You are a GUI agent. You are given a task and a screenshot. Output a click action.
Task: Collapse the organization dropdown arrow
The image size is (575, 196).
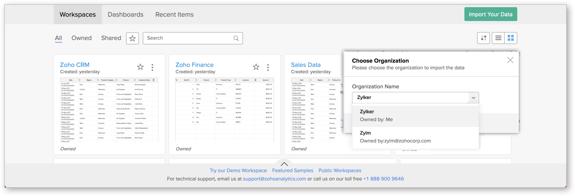[x=473, y=98]
